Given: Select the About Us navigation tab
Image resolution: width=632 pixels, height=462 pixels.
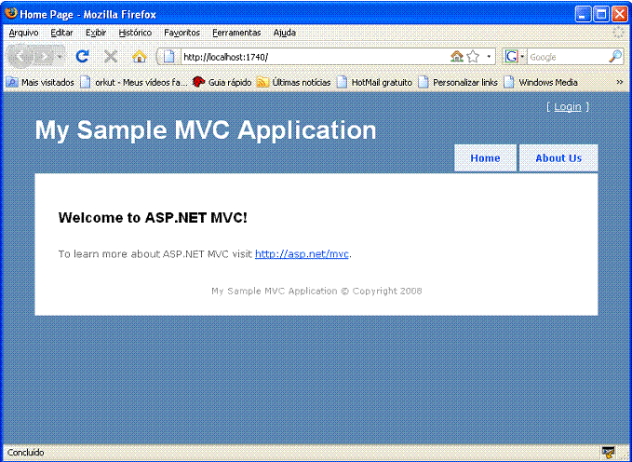Looking at the screenshot, I should (x=558, y=158).
